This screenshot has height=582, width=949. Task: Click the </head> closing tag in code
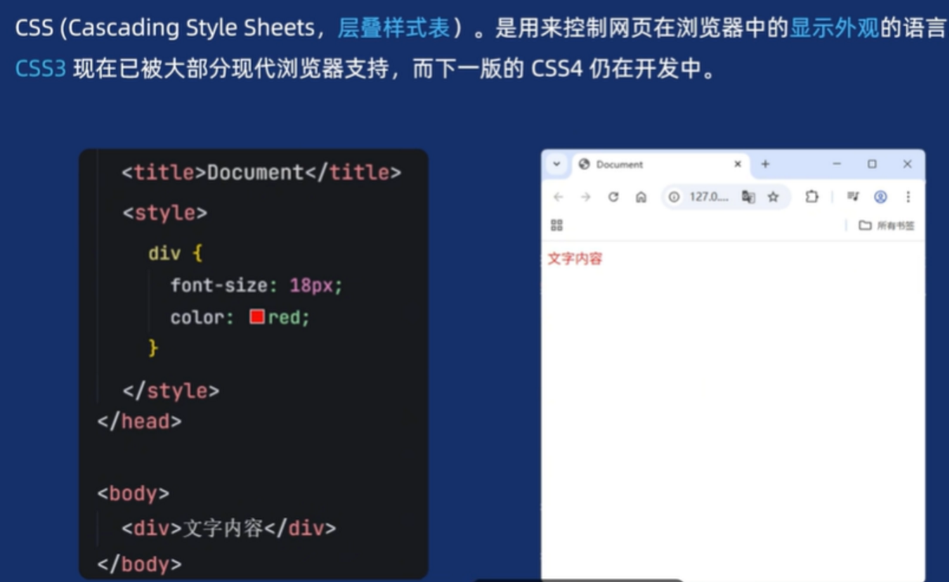pos(139,421)
